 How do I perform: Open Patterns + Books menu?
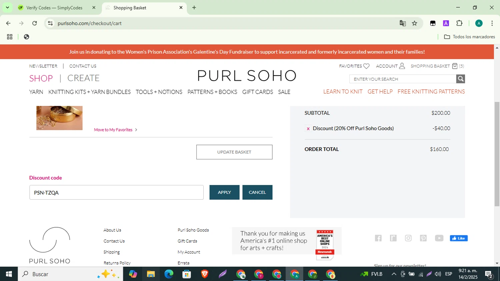point(212,92)
